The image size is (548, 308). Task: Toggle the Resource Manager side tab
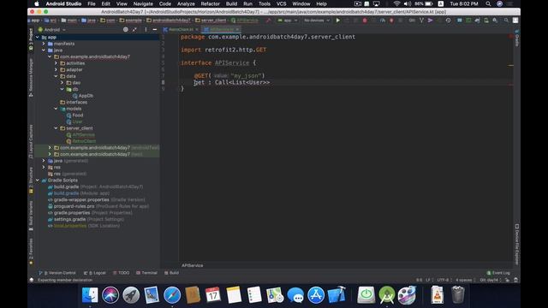pos(31,77)
